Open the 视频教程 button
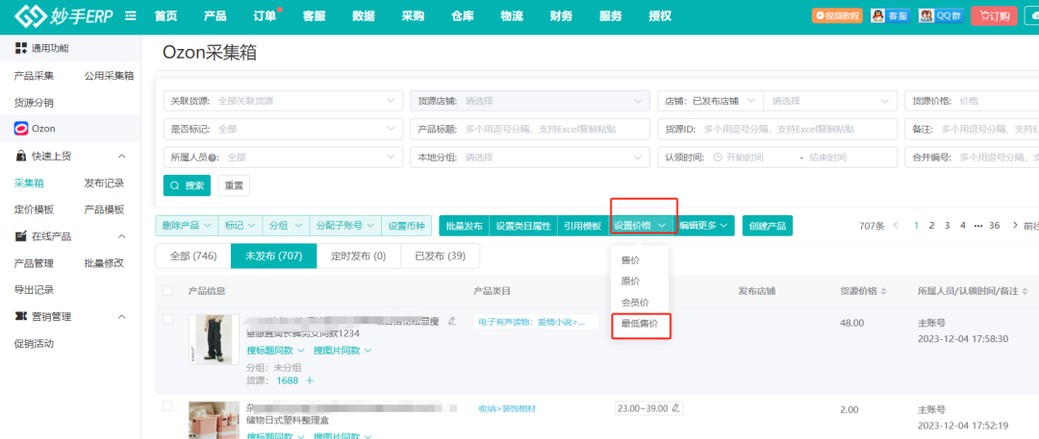Viewport: 1039px width, 439px height. pos(836,16)
